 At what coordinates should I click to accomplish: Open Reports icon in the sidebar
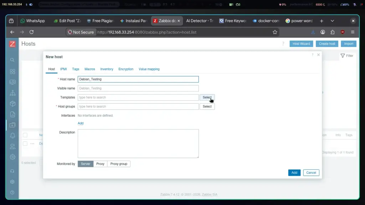tap(12, 114)
